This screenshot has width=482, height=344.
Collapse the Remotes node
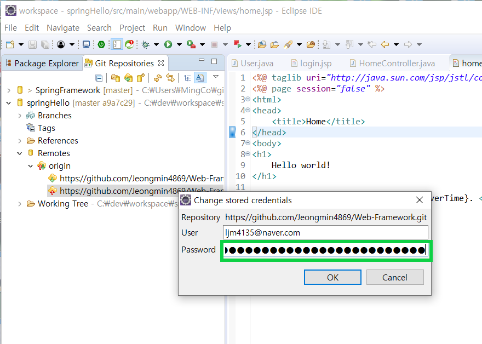20,153
